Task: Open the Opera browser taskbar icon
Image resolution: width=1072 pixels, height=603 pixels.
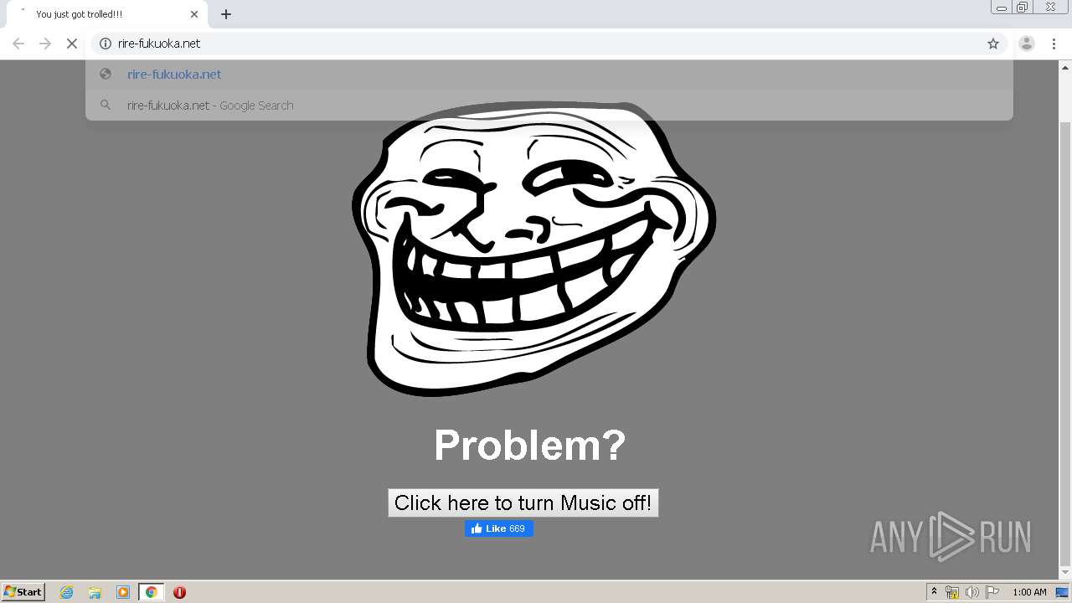Action: coord(179,592)
